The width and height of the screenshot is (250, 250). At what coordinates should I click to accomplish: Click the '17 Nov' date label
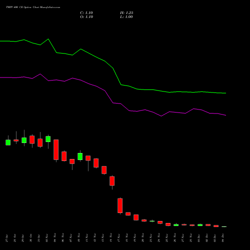(119, 238)
